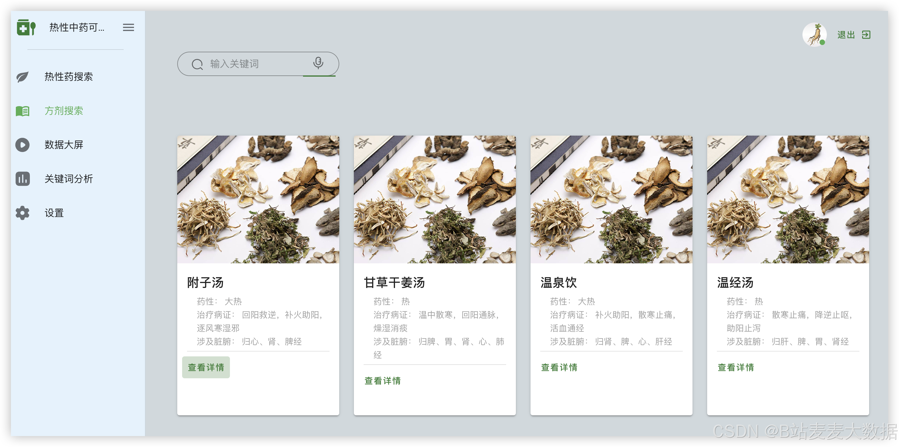
Task: Click 查看详情 under 甘草干姜汤
Action: 383,381
